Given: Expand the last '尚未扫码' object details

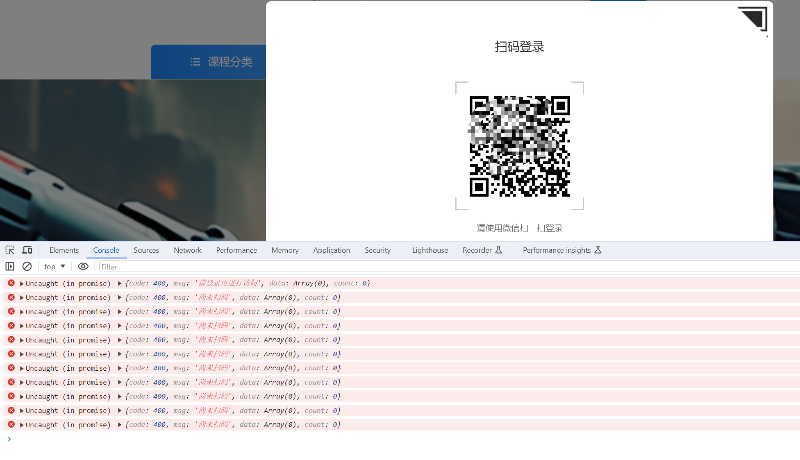Looking at the screenshot, I should tap(120, 425).
